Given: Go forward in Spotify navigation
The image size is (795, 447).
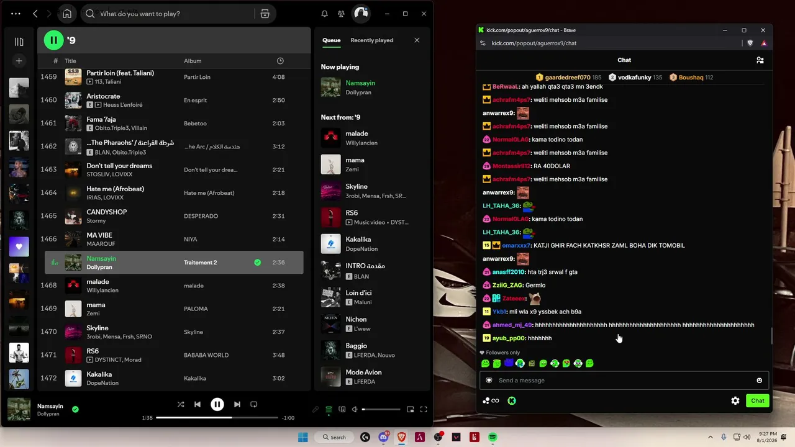Looking at the screenshot, I should pyautogui.click(x=49, y=14).
